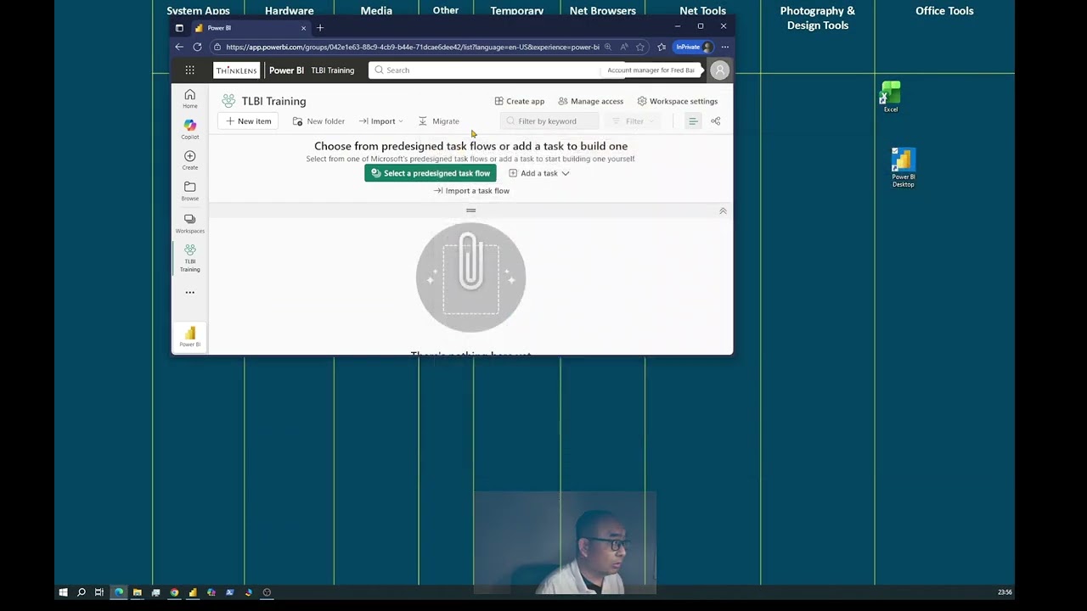Click TLBI Training breadcrumb in header
1087x611 pixels.
(332, 70)
